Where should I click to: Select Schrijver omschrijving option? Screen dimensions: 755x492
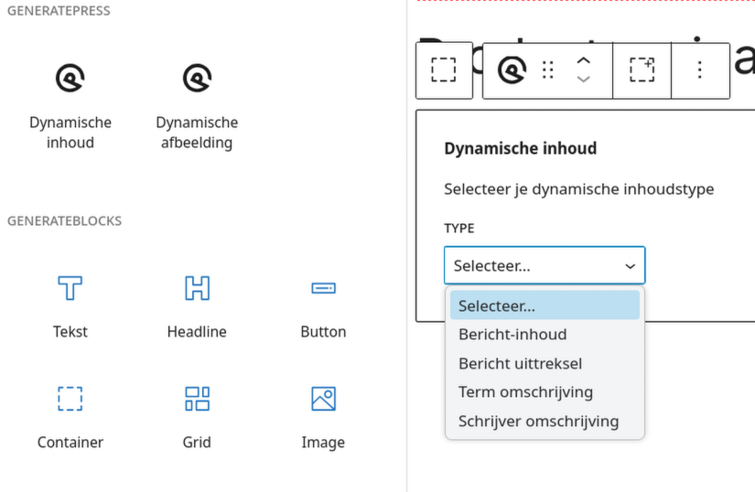click(538, 422)
